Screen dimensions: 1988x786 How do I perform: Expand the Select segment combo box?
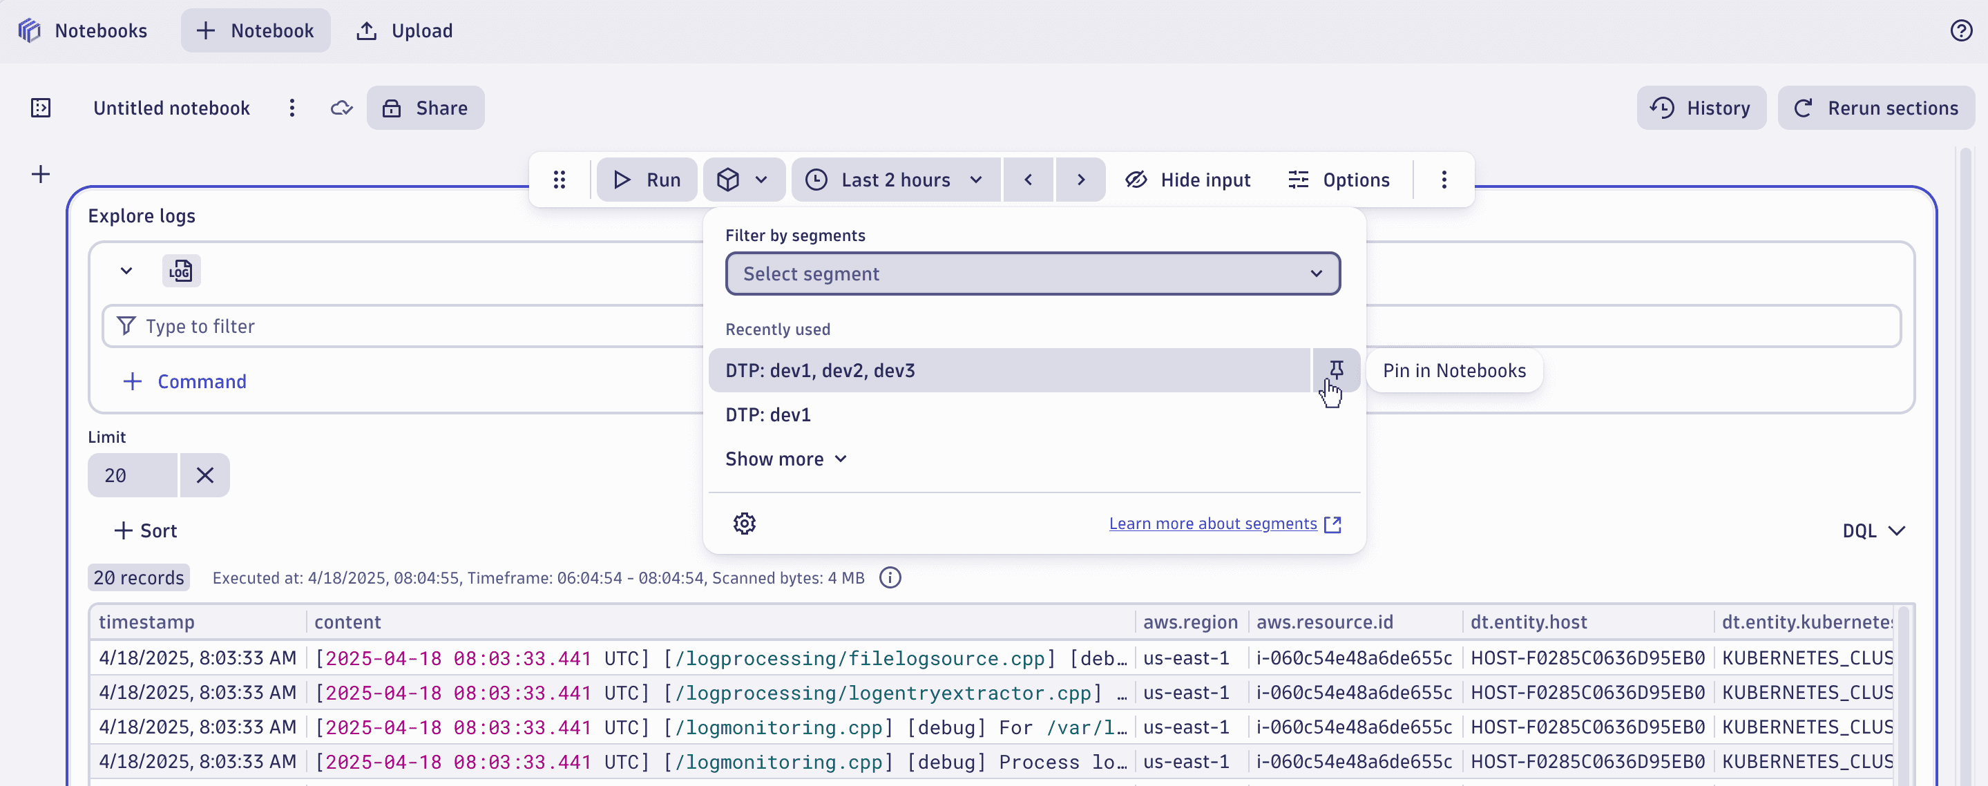click(1033, 274)
